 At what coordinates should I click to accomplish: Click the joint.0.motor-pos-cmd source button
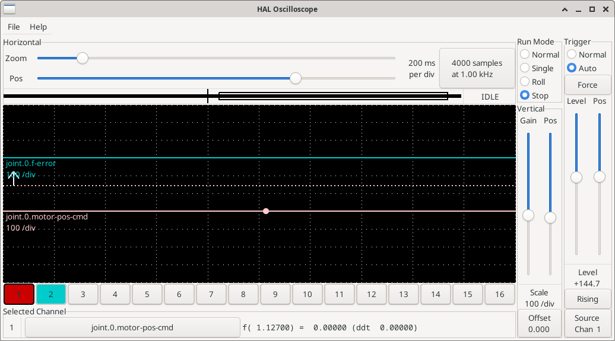[132, 328]
